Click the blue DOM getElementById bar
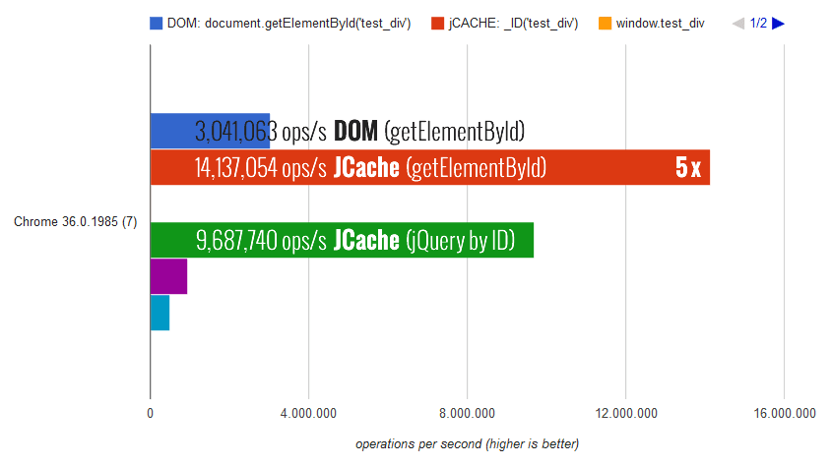The width and height of the screenshot is (831, 466). (x=210, y=131)
